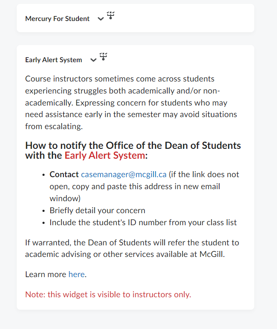Click the Early Alert System widget title
Viewport: 277px width, 329px height.
(x=54, y=60)
